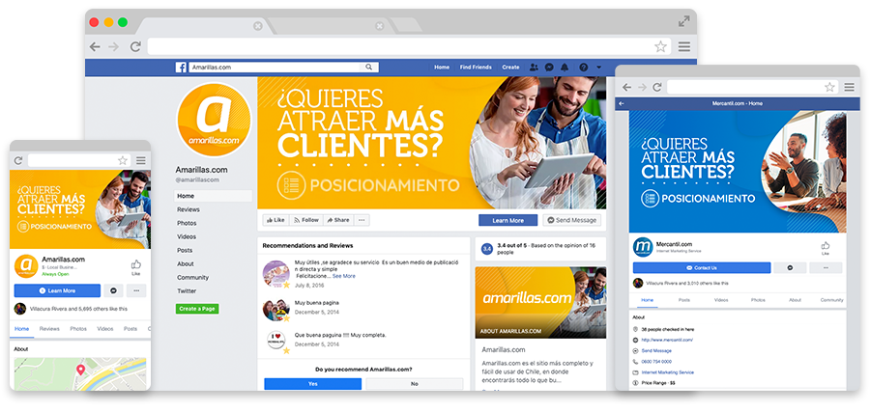Reload the page in the main browser window

(135, 47)
